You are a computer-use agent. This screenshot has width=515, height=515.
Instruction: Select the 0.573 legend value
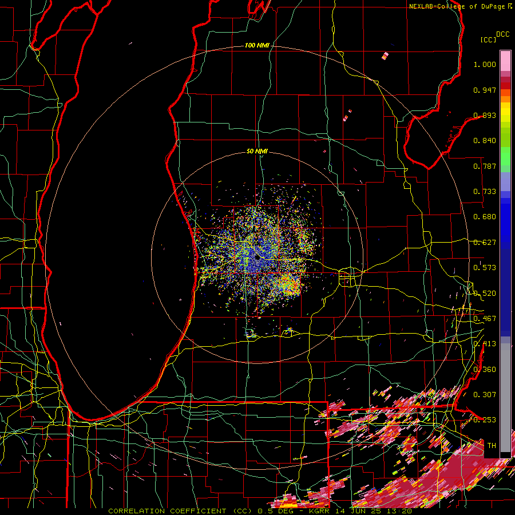(485, 268)
